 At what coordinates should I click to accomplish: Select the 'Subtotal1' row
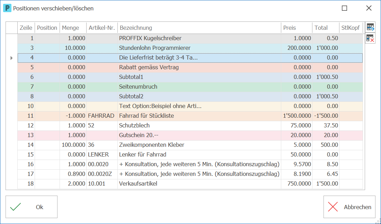click(x=190, y=77)
